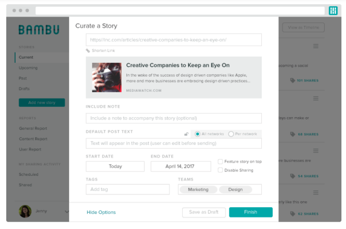346x229 pixels.
Task: Click the 54 SHARES link
Action: coord(308,176)
